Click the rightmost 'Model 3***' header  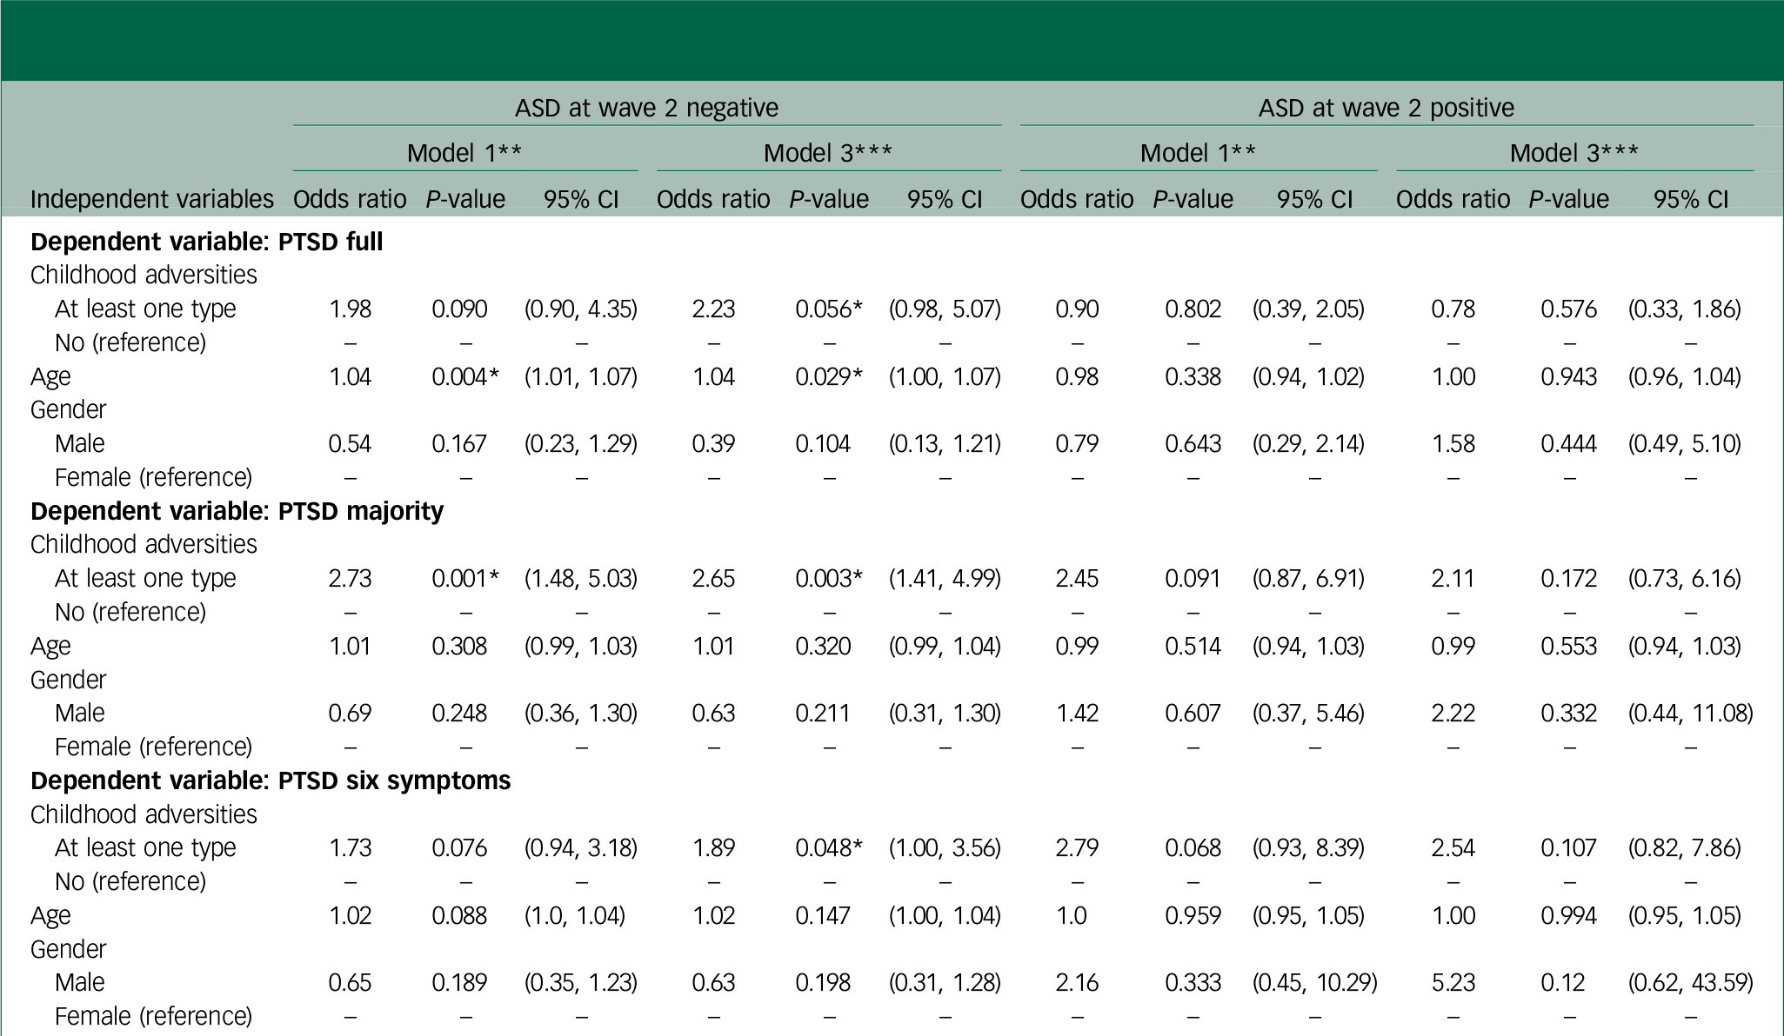(x=1574, y=153)
